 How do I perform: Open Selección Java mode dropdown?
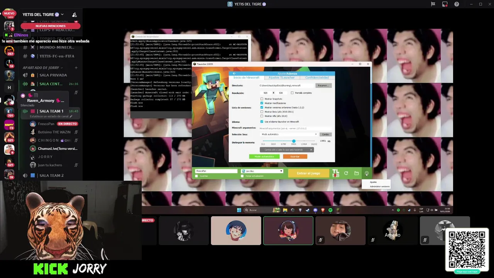(x=288, y=134)
